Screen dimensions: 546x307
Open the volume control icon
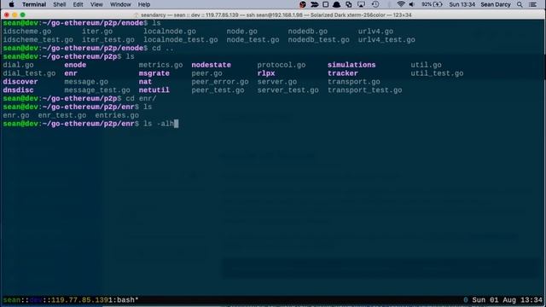(x=411, y=4)
